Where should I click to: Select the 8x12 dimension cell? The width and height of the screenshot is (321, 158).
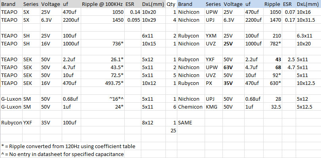click(x=148, y=122)
